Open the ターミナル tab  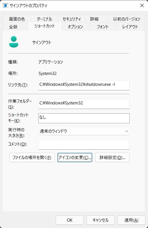[x=44, y=19]
